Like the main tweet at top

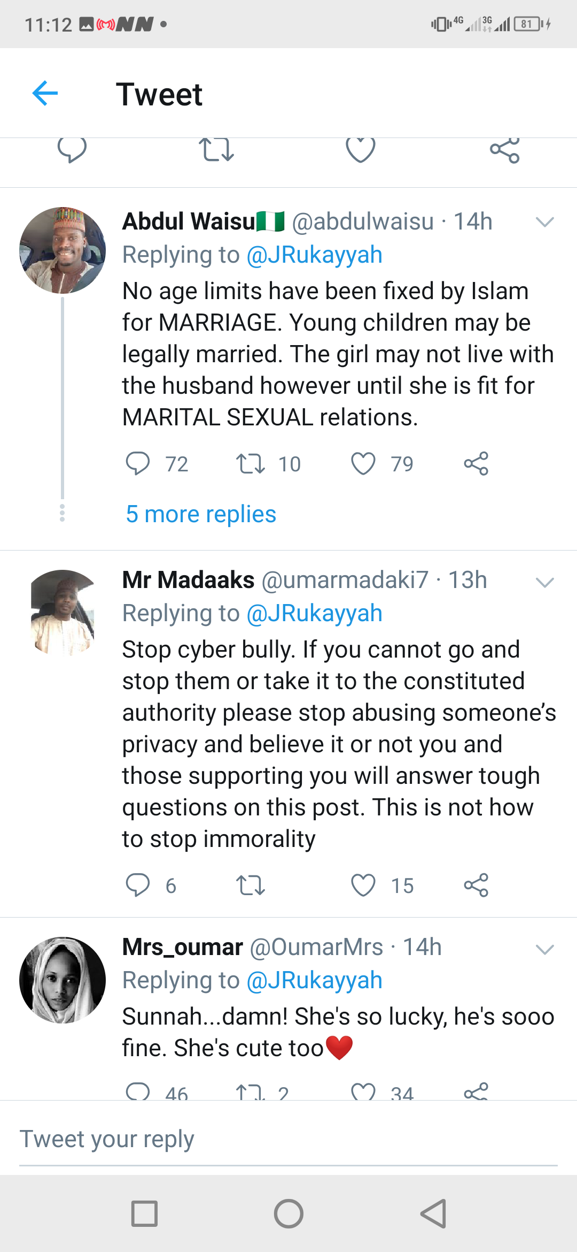(x=361, y=150)
